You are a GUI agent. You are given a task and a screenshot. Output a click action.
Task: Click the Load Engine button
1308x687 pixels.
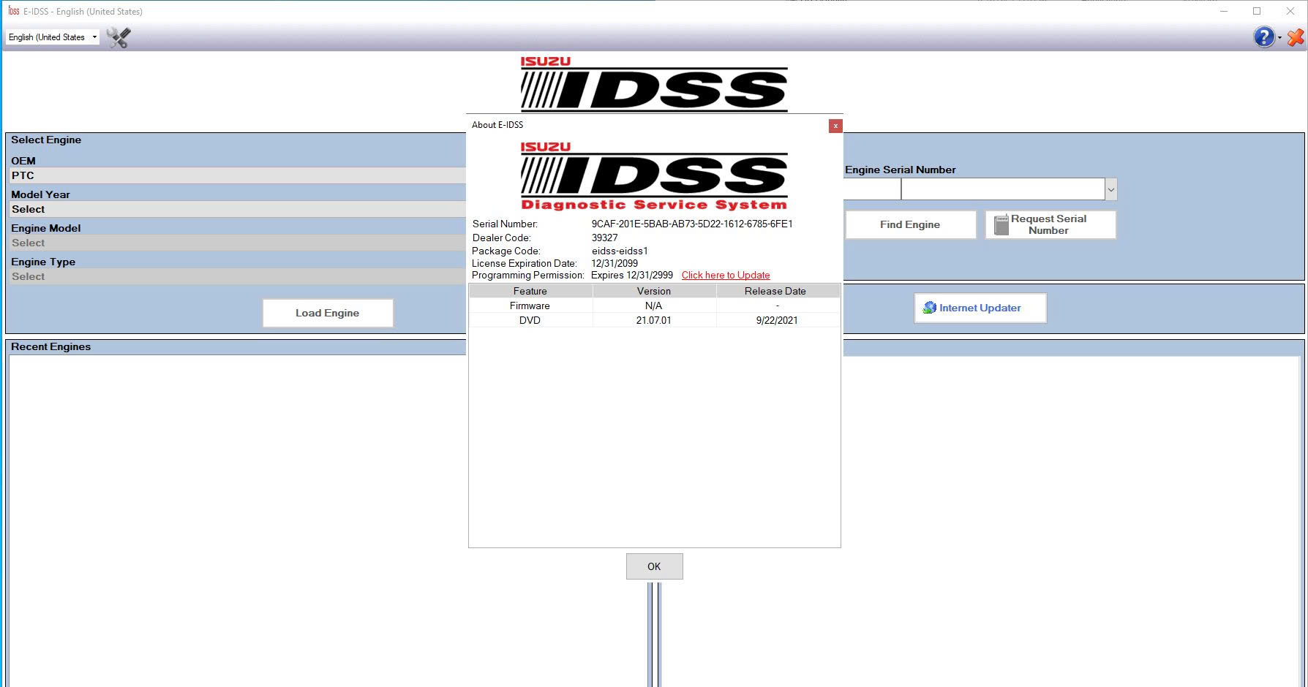[327, 313]
